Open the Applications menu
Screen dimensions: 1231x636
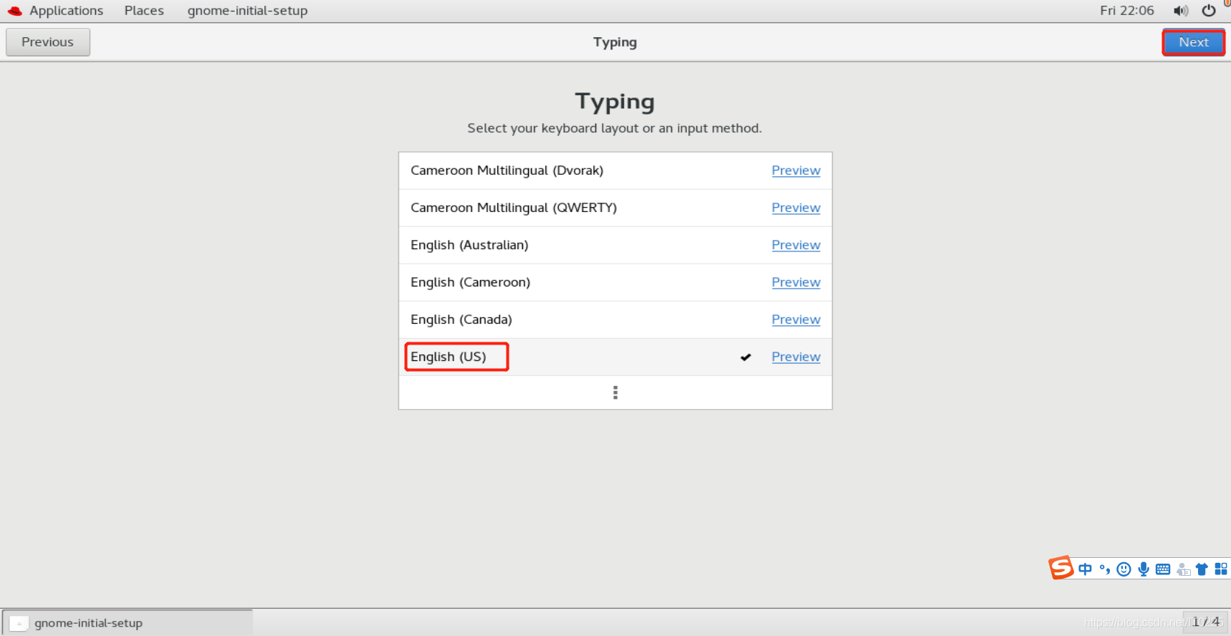tap(66, 11)
